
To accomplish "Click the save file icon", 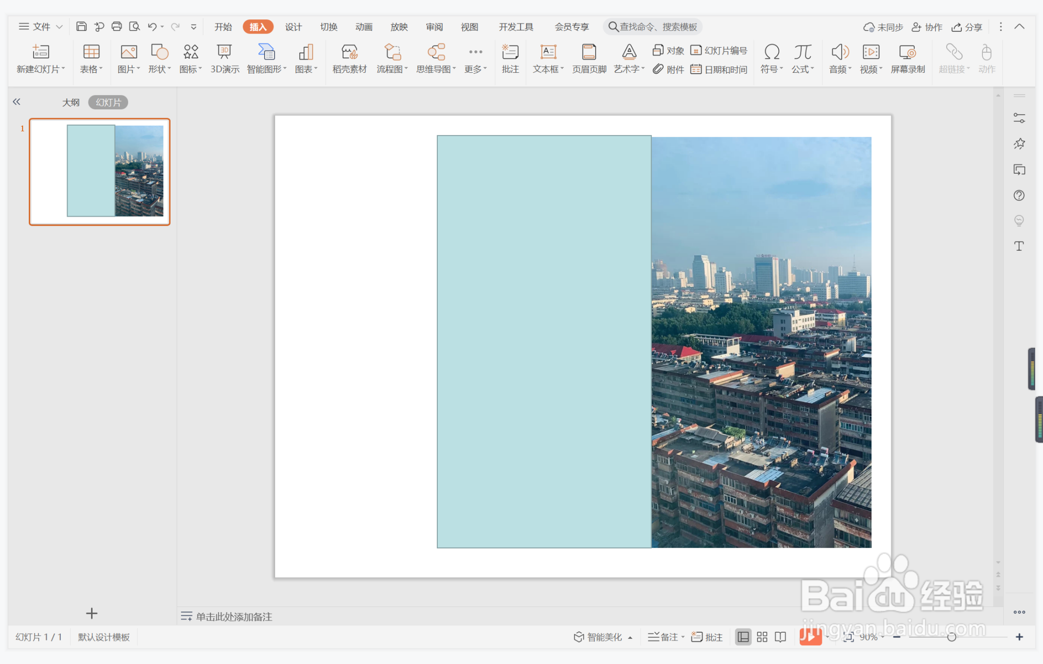I will [x=81, y=27].
